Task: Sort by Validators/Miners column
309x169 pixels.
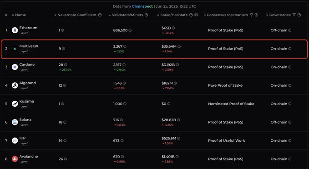Action: 126,15
